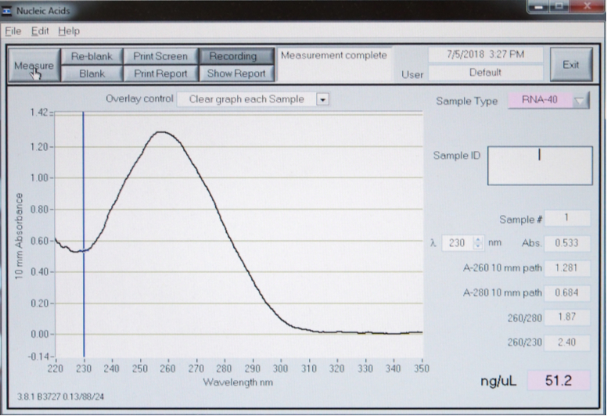Click the 230 wavelength value field
Image resolution: width=607 pixels, height=416 pixels.
click(x=458, y=243)
